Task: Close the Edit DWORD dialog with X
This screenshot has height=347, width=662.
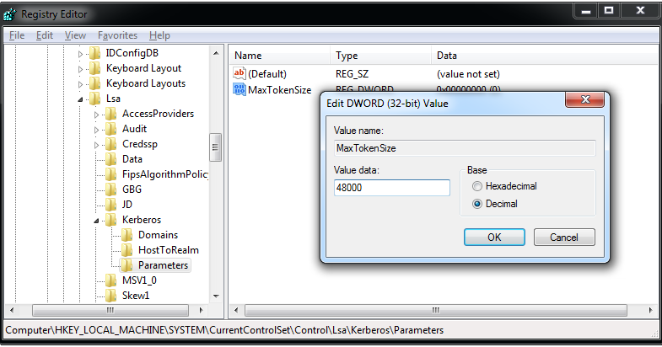Action: point(584,99)
